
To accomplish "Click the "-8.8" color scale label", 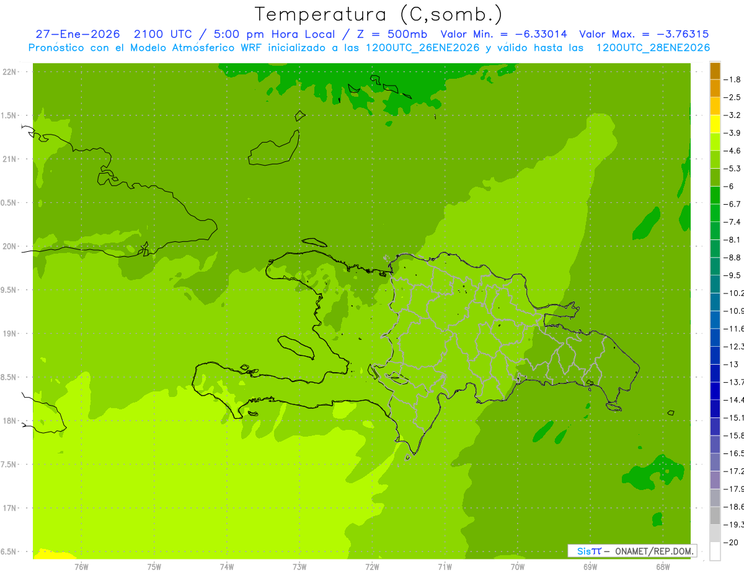I will tap(732, 257).
